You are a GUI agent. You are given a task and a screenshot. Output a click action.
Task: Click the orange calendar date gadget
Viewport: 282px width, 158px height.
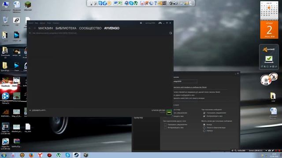point(269,30)
